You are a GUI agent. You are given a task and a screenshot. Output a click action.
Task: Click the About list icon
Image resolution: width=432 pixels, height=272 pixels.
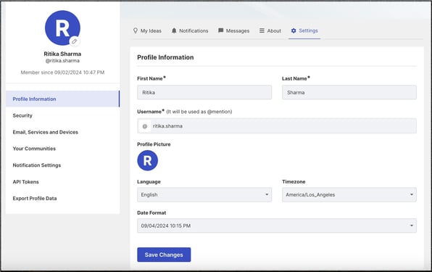point(262,30)
